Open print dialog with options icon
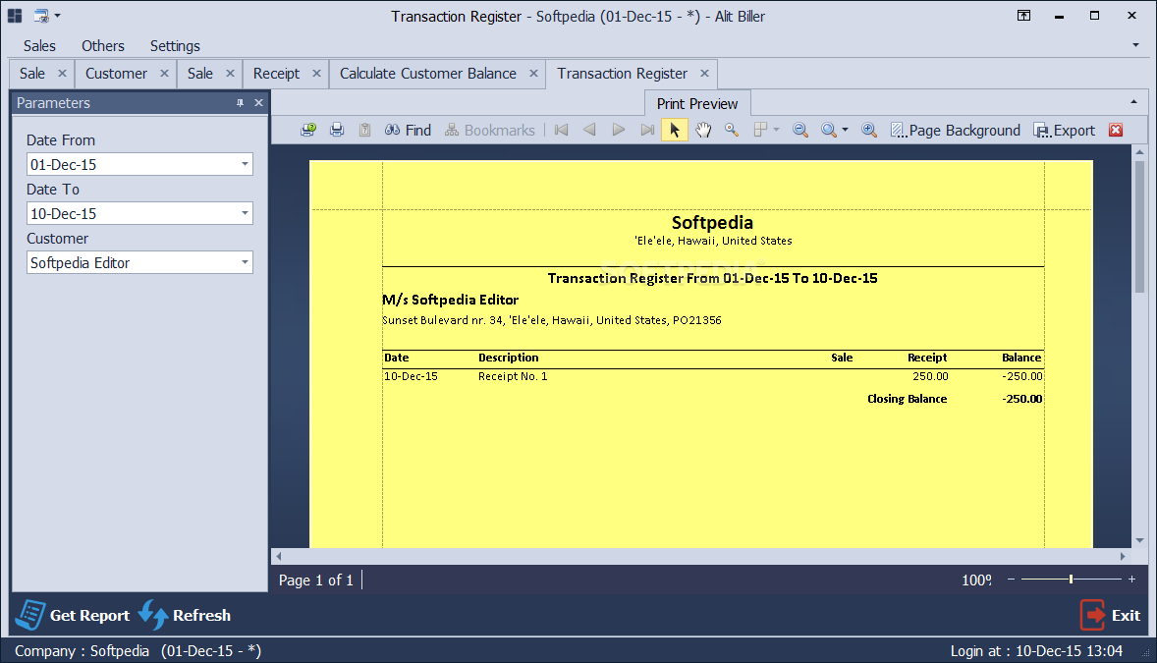Viewport: 1157px width, 663px height. tap(308, 130)
